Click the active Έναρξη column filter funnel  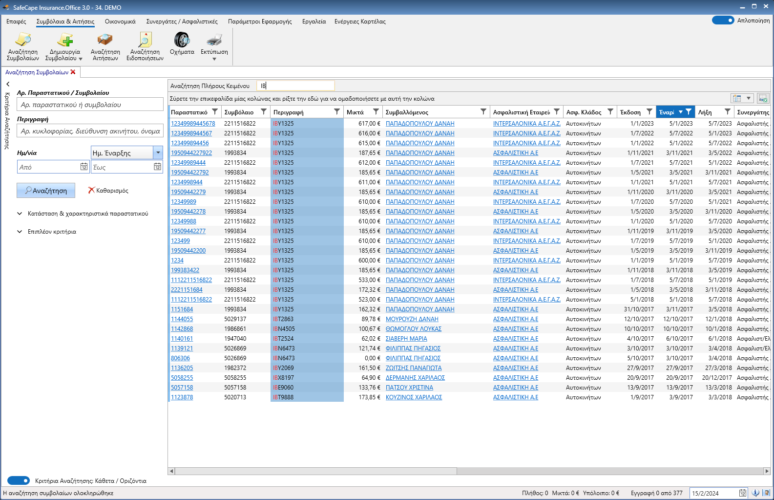689,112
